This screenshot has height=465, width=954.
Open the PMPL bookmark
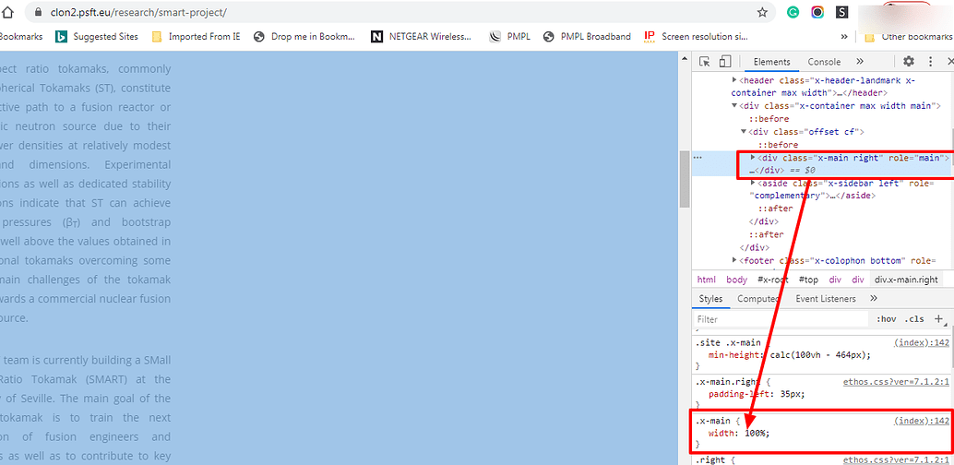[510, 37]
